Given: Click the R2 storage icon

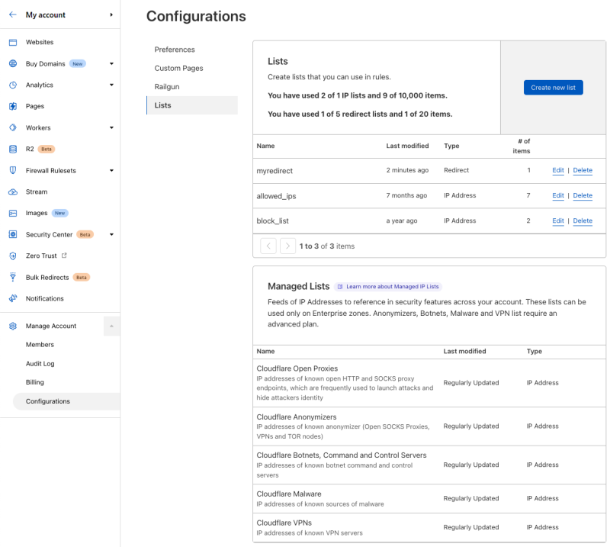Looking at the screenshot, I should tap(11, 149).
